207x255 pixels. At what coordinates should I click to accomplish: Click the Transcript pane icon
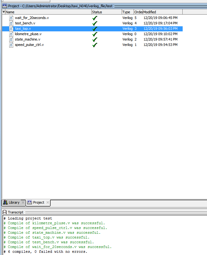[x=5, y=212]
